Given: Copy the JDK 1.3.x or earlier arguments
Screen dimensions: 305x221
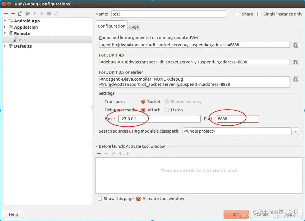Looking at the screenshot, I should (296, 79).
